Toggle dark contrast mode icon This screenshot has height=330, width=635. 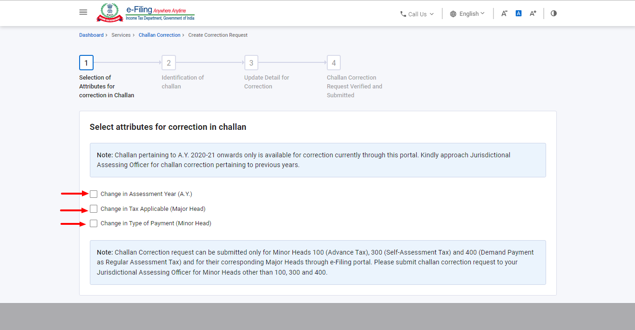click(553, 13)
